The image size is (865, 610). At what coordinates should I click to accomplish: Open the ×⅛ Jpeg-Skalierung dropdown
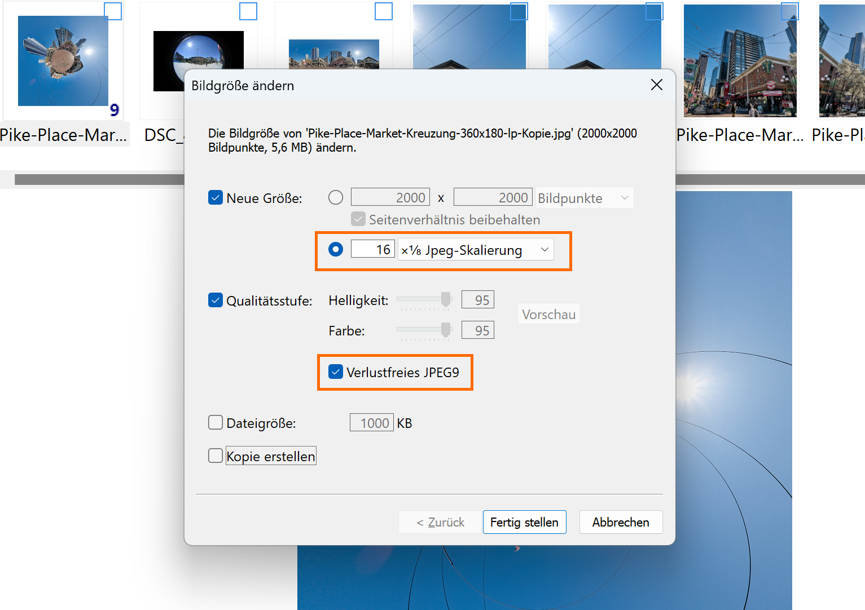pos(475,250)
